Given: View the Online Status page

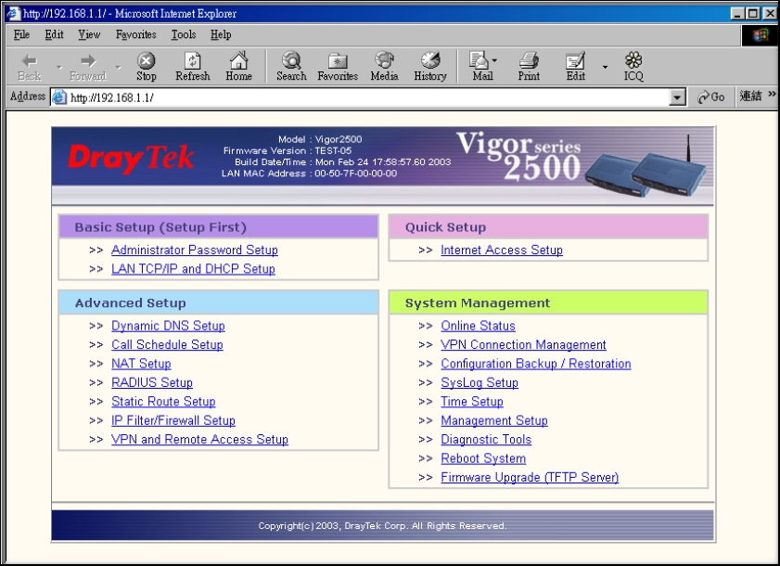Looking at the screenshot, I should point(478,326).
